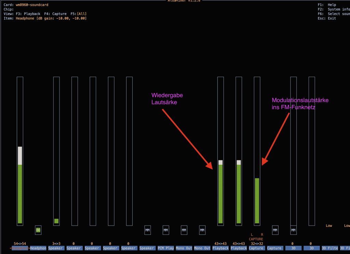Click the 54<>54 headphone value
Viewport: 350px width, 254px height.
click(20, 244)
